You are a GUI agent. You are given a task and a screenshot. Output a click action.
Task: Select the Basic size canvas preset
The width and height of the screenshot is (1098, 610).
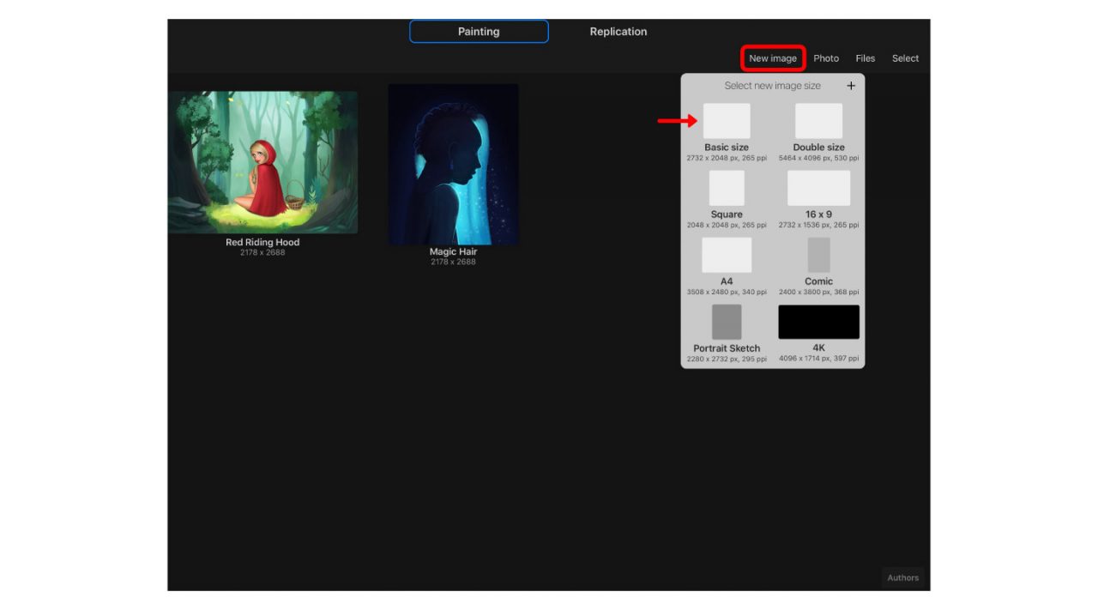point(727,120)
